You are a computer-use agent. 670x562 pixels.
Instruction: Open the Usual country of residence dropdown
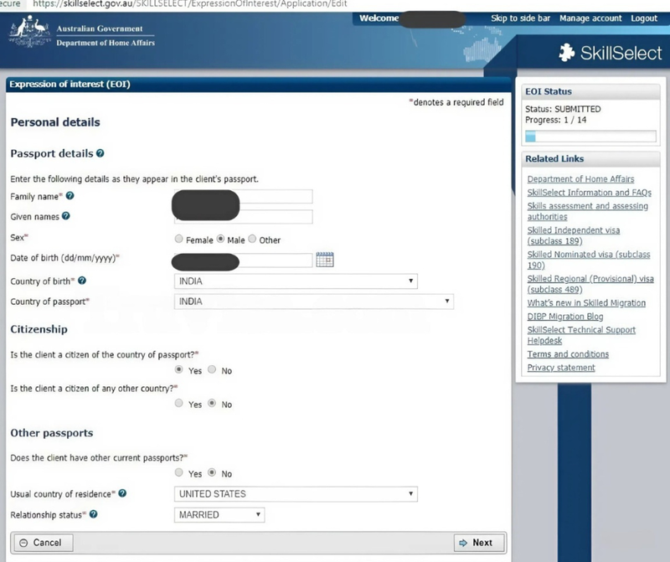point(410,494)
